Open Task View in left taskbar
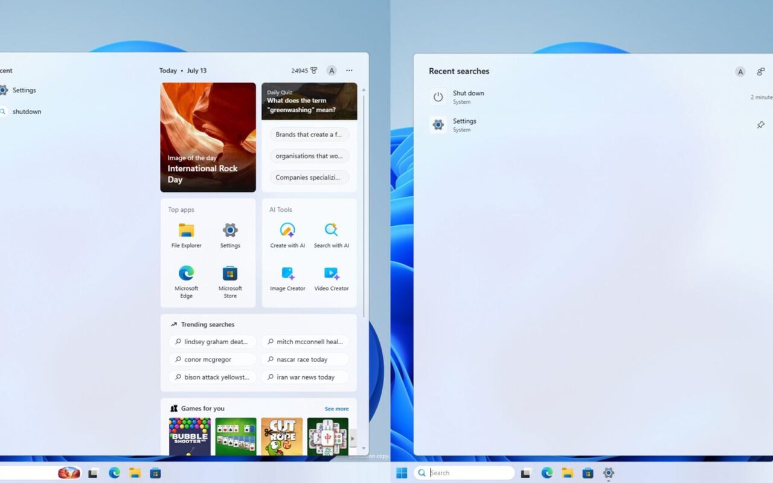The height and width of the screenshot is (483, 773). (x=94, y=473)
